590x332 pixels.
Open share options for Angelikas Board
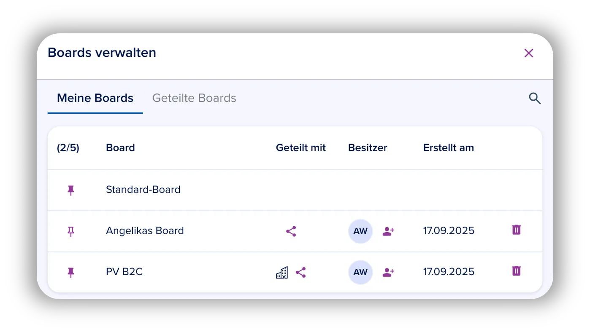coord(291,231)
